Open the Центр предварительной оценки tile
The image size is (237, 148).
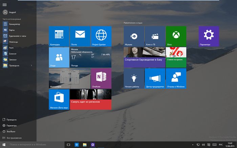[155, 78]
